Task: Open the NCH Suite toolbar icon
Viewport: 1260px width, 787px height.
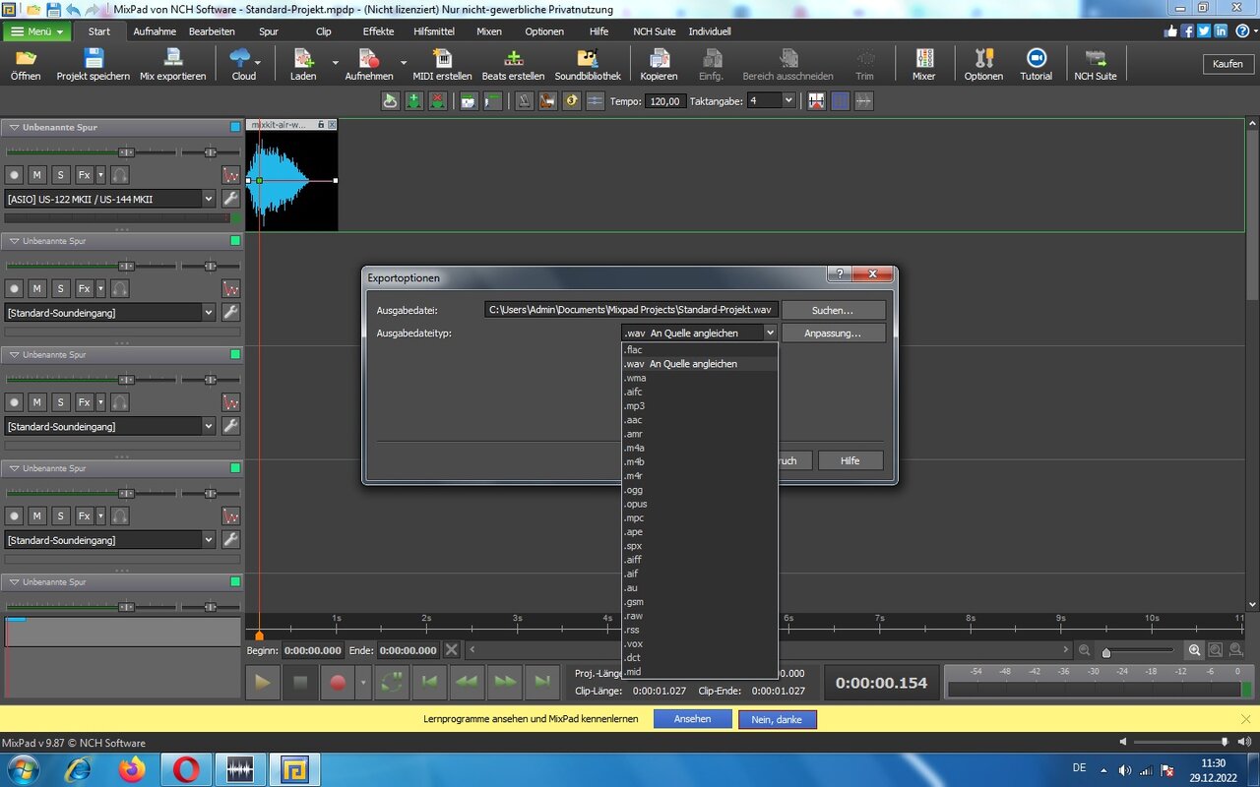Action: [x=1095, y=64]
